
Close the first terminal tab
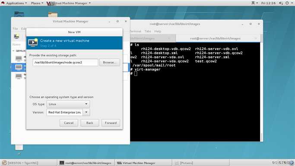point(169,38)
